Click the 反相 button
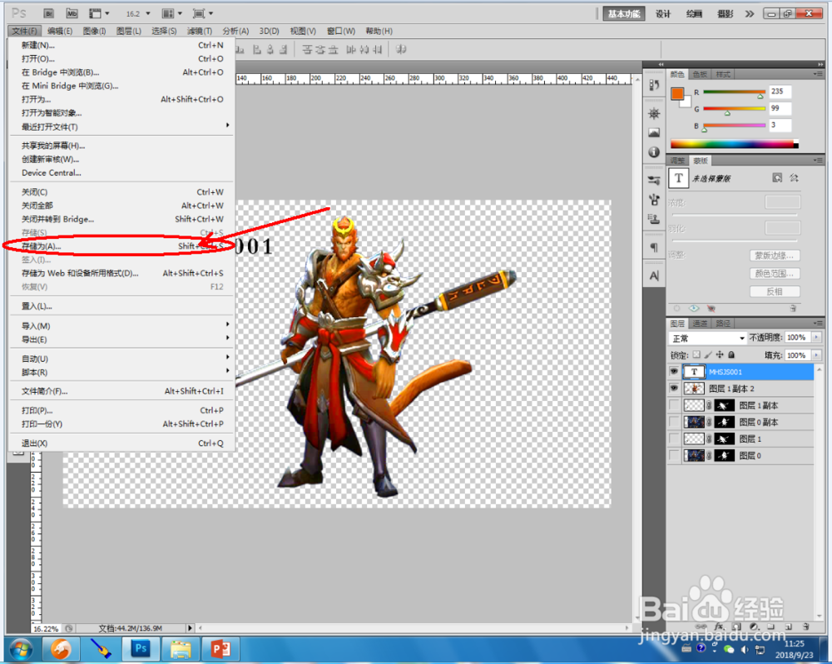Viewport: 832px width, 664px height. tap(775, 291)
